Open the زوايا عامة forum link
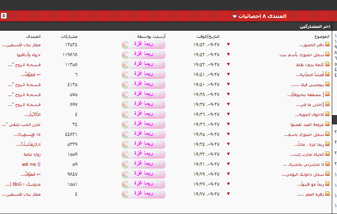 click(x=32, y=154)
